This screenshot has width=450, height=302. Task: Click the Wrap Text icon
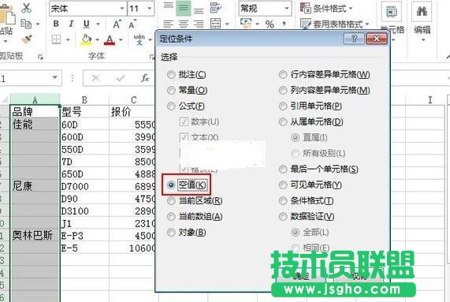tap(215, 8)
